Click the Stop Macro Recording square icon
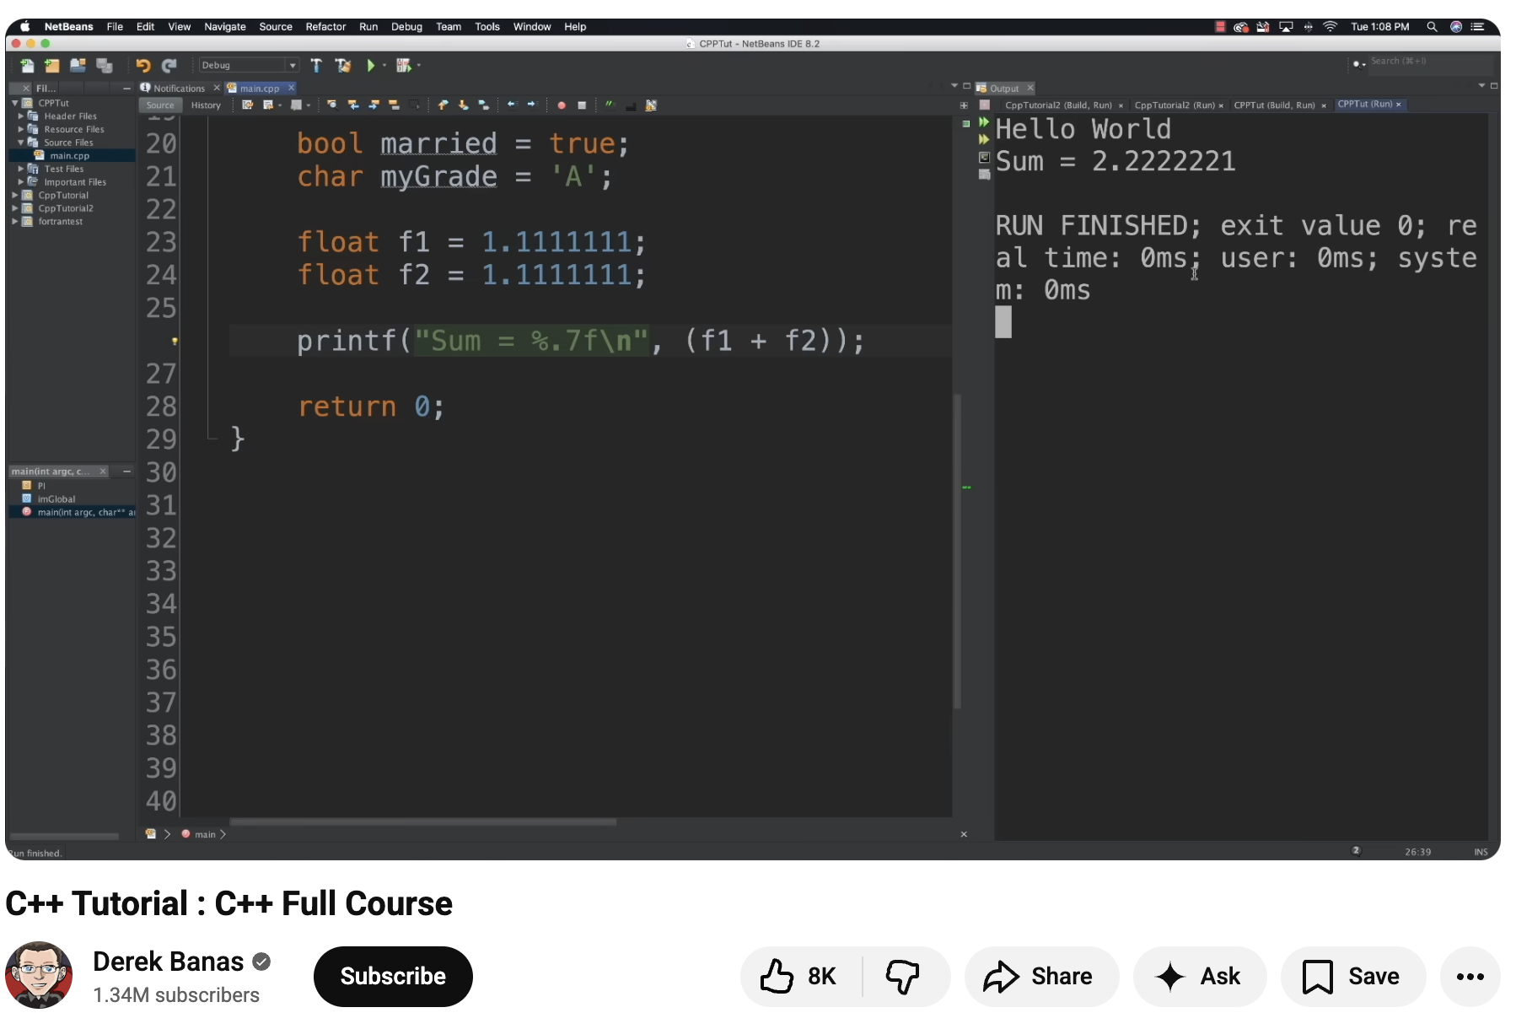This screenshot has height=1029, width=1516. [x=582, y=105]
